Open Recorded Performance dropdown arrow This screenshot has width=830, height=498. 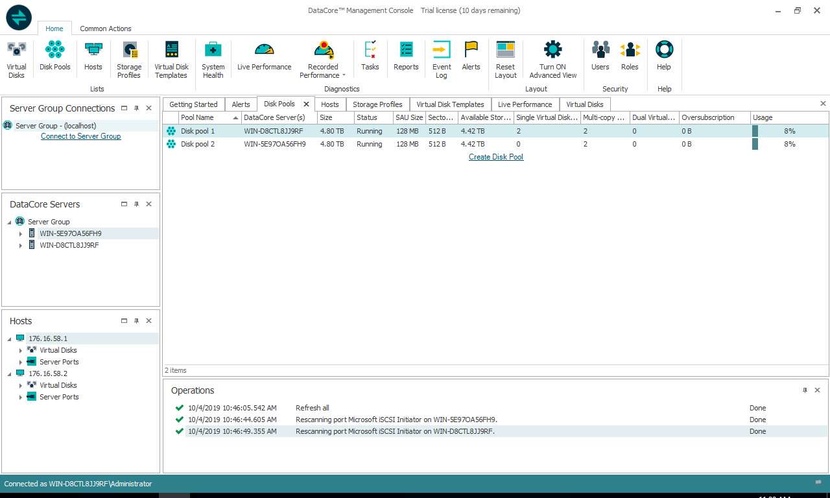pos(344,76)
